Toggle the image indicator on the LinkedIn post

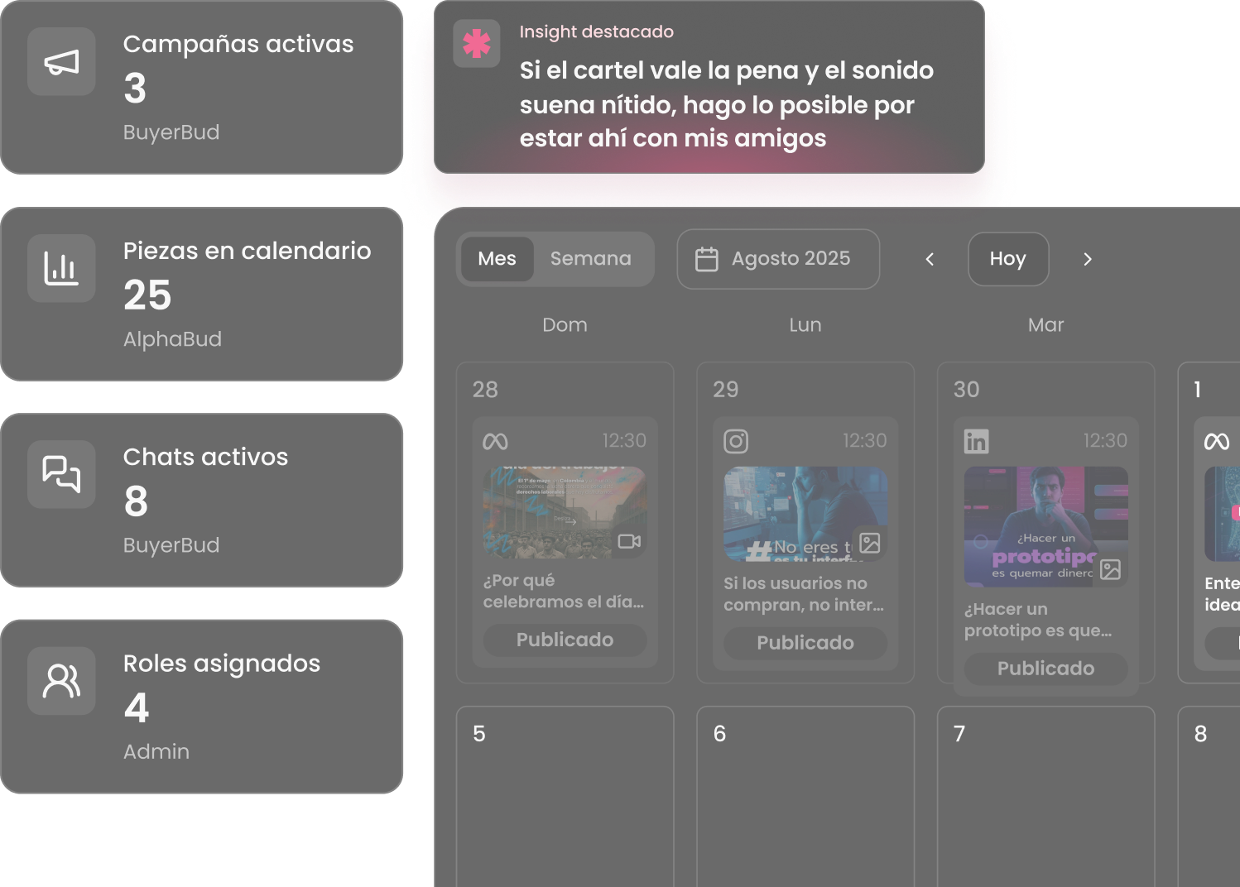[1109, 569]
